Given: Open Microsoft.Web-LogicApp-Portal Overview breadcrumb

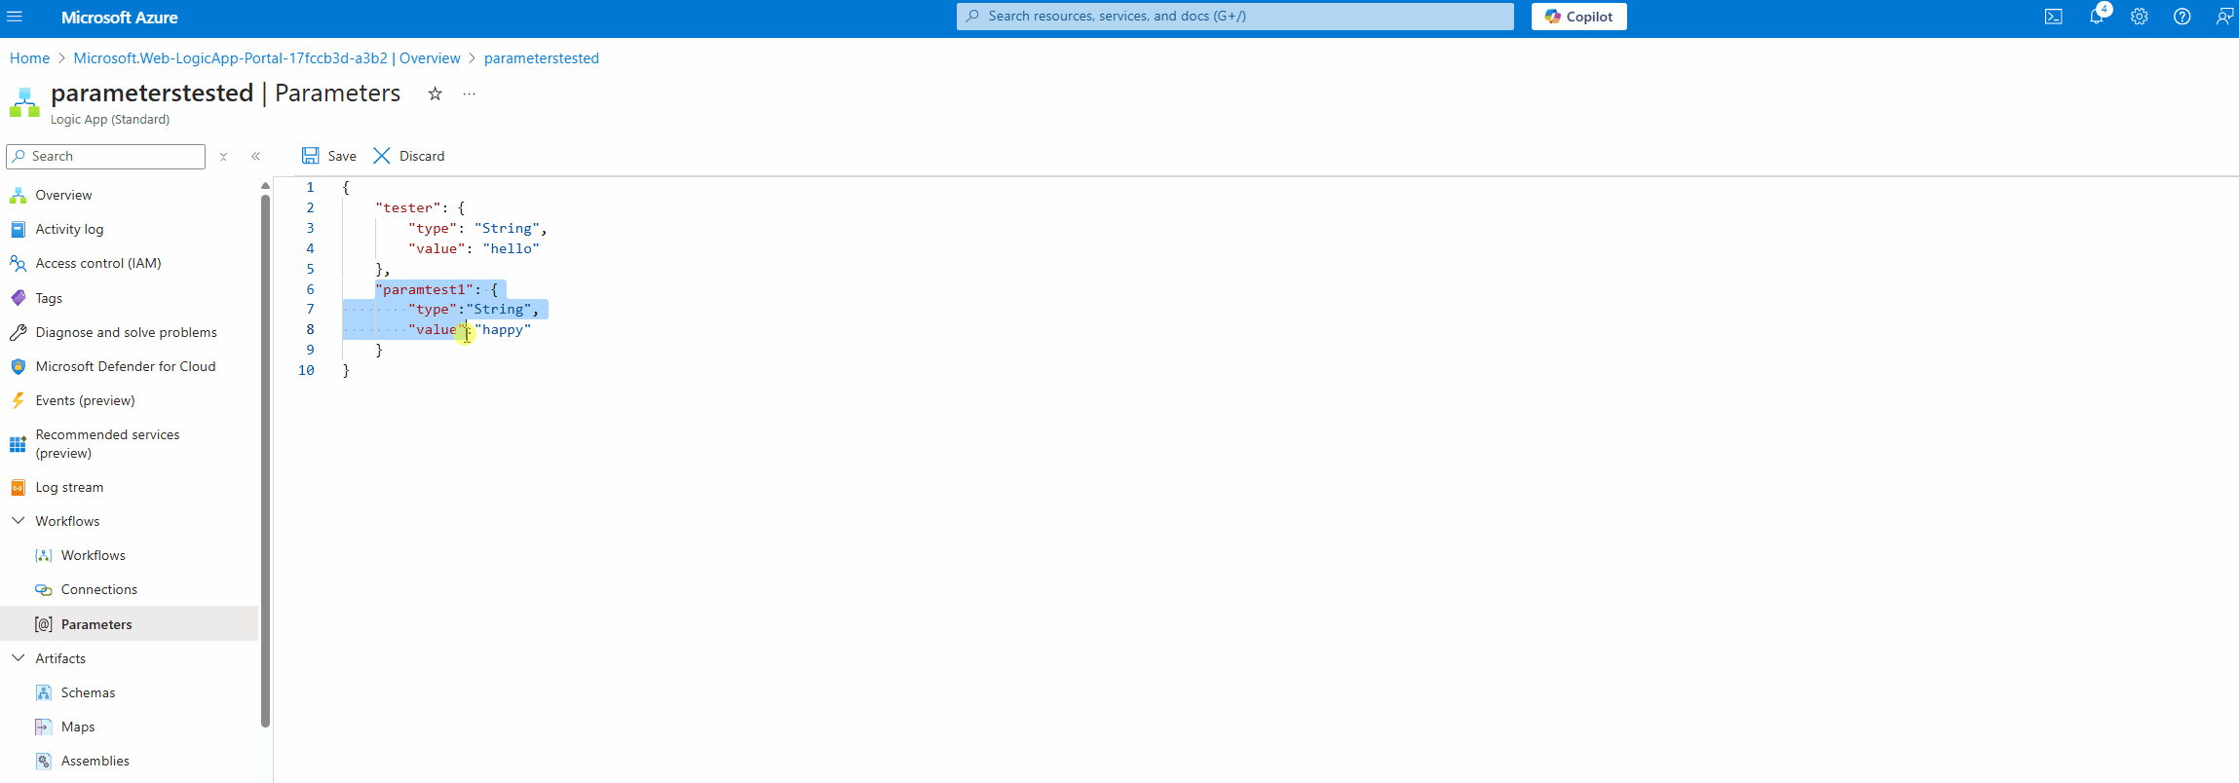Looking at the screenshot, I should pos(267,58).
